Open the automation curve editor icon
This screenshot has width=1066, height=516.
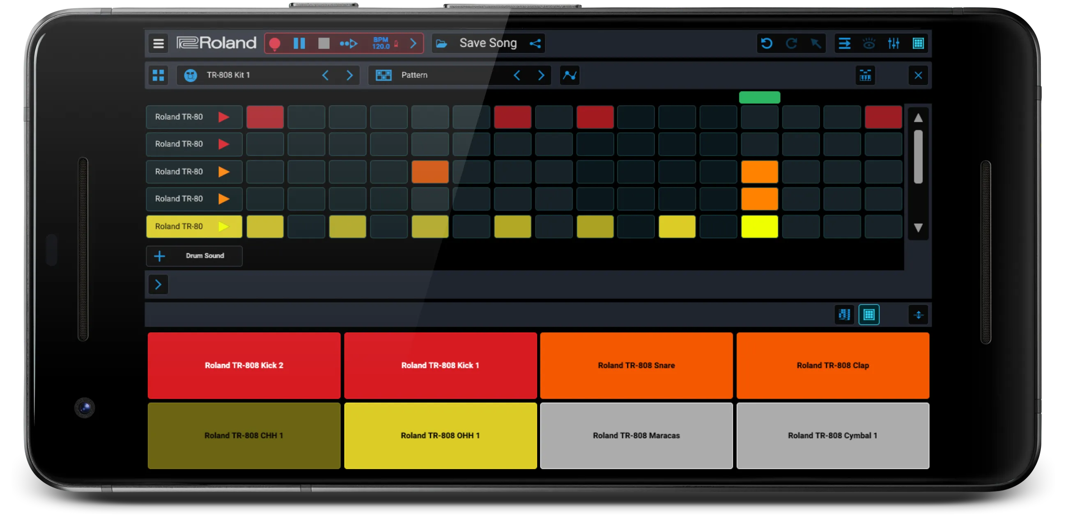tap(570, 75)
